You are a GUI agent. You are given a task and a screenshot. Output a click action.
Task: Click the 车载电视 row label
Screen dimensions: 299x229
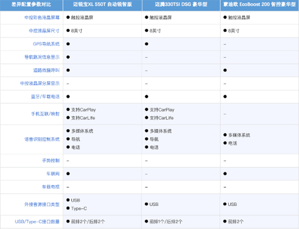(51, 187)
